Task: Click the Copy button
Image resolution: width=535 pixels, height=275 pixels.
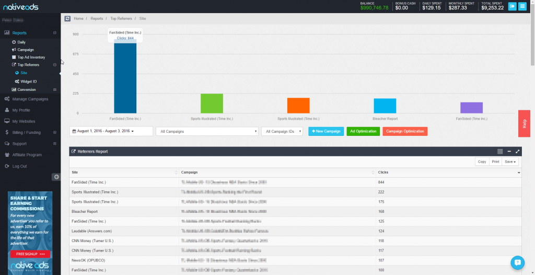Action: 482,162
